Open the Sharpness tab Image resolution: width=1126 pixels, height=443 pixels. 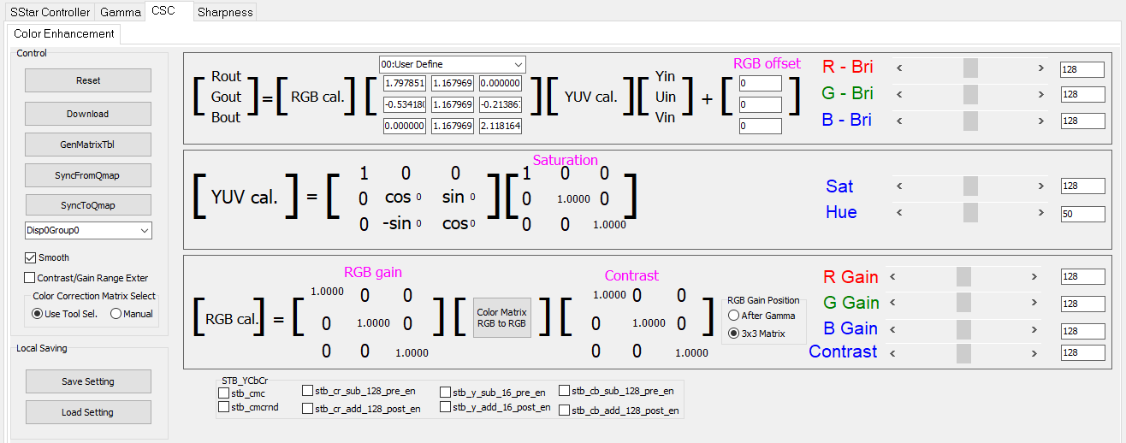224,12
